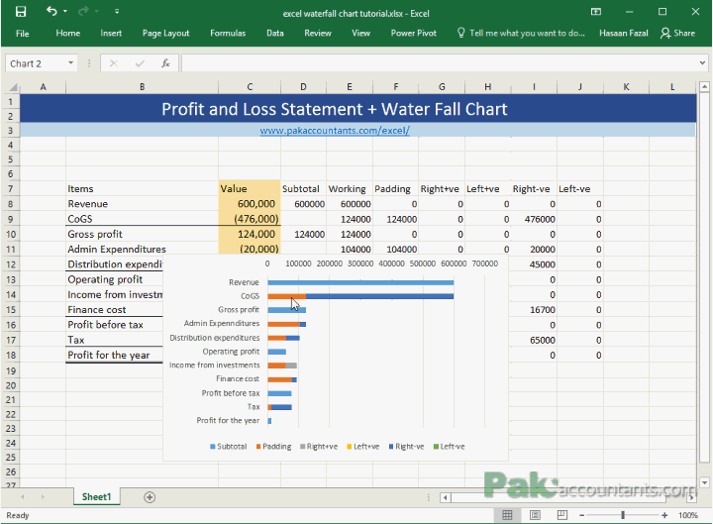
Task: Click the Left-ve legend entry in chart
Action: click(x=450, y=447)
